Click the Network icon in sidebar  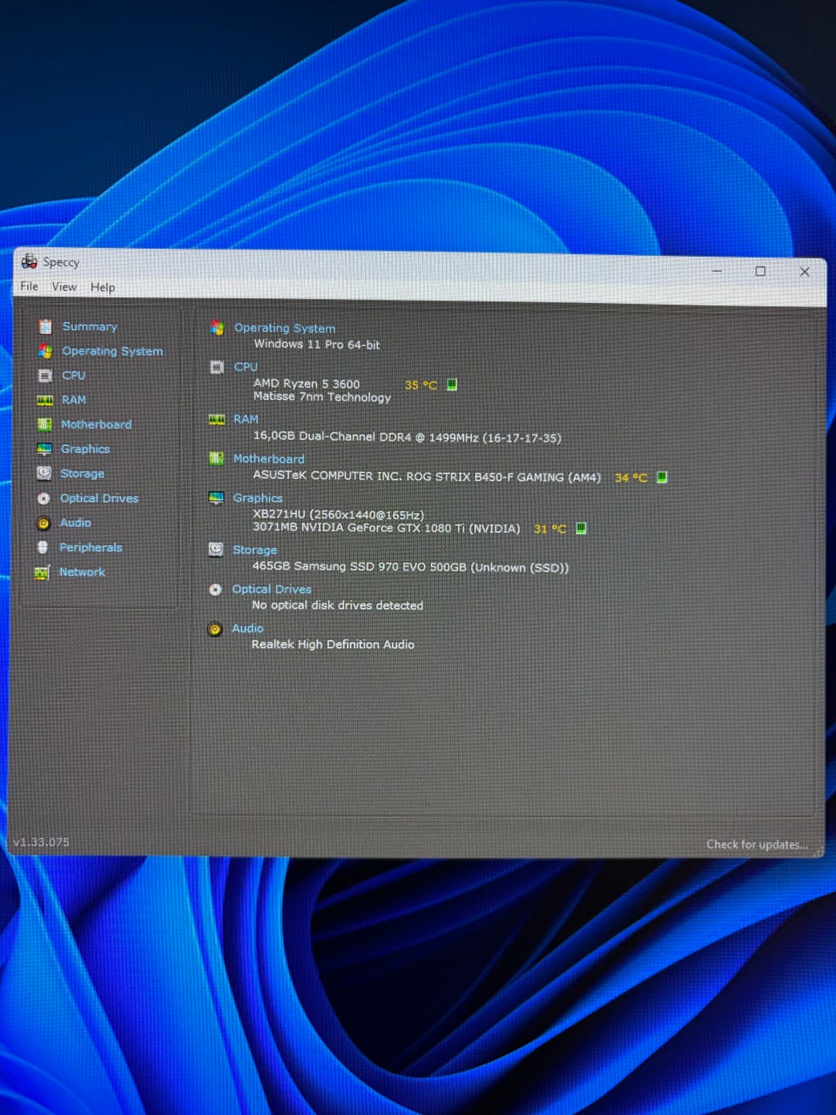[x=42, y=572]
